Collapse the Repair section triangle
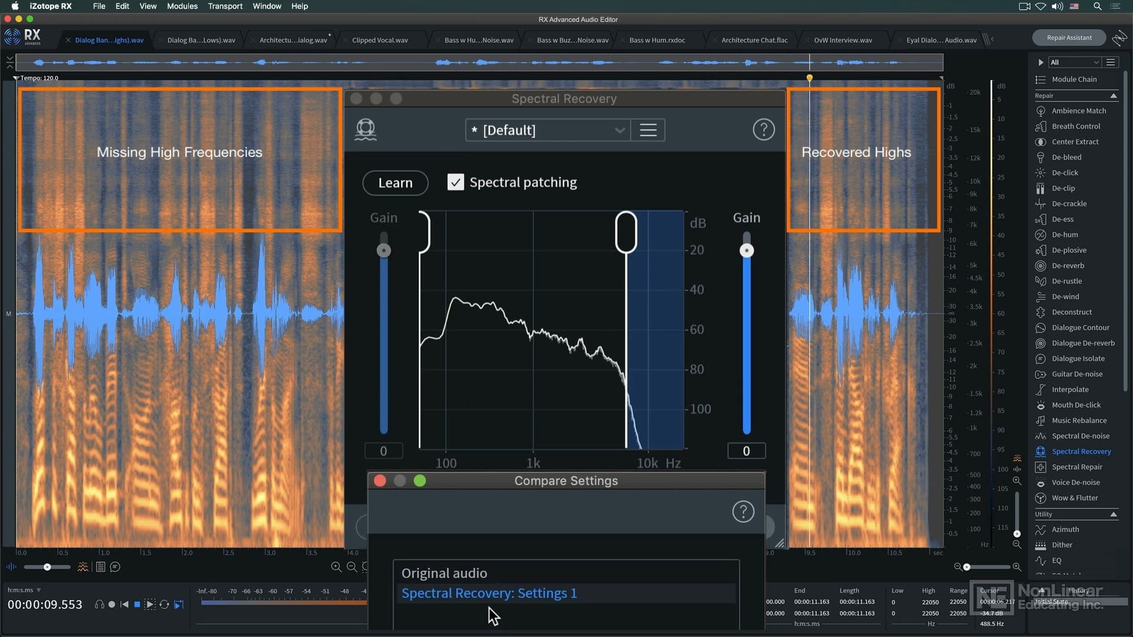The height and width of the screenshot is (637, 1133). (1114, 96)
